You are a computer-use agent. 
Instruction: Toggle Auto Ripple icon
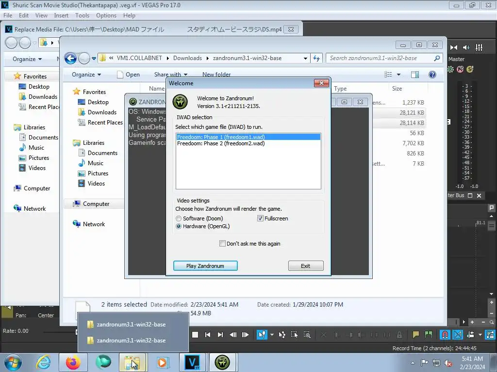470,335
